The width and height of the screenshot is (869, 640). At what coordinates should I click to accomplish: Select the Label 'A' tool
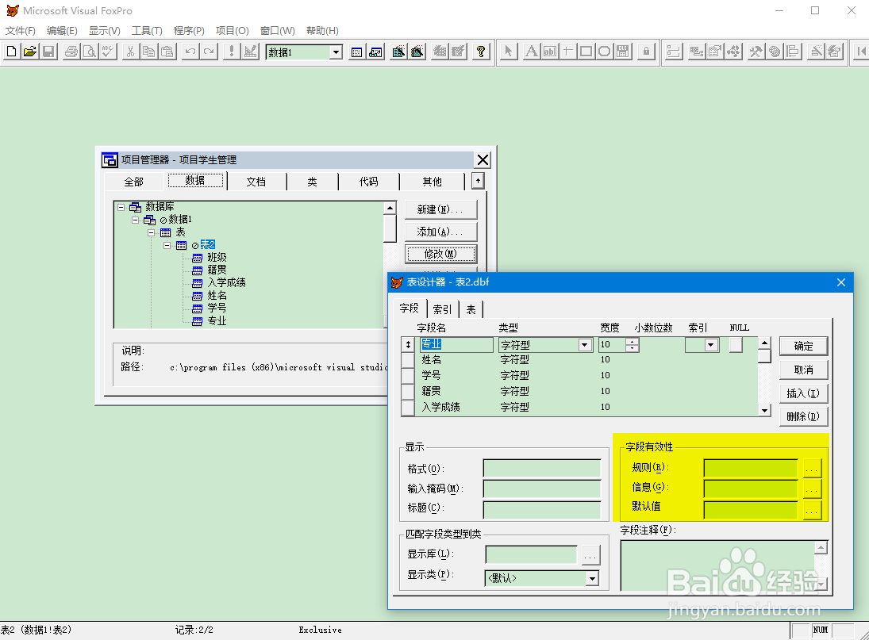point(531,52)
